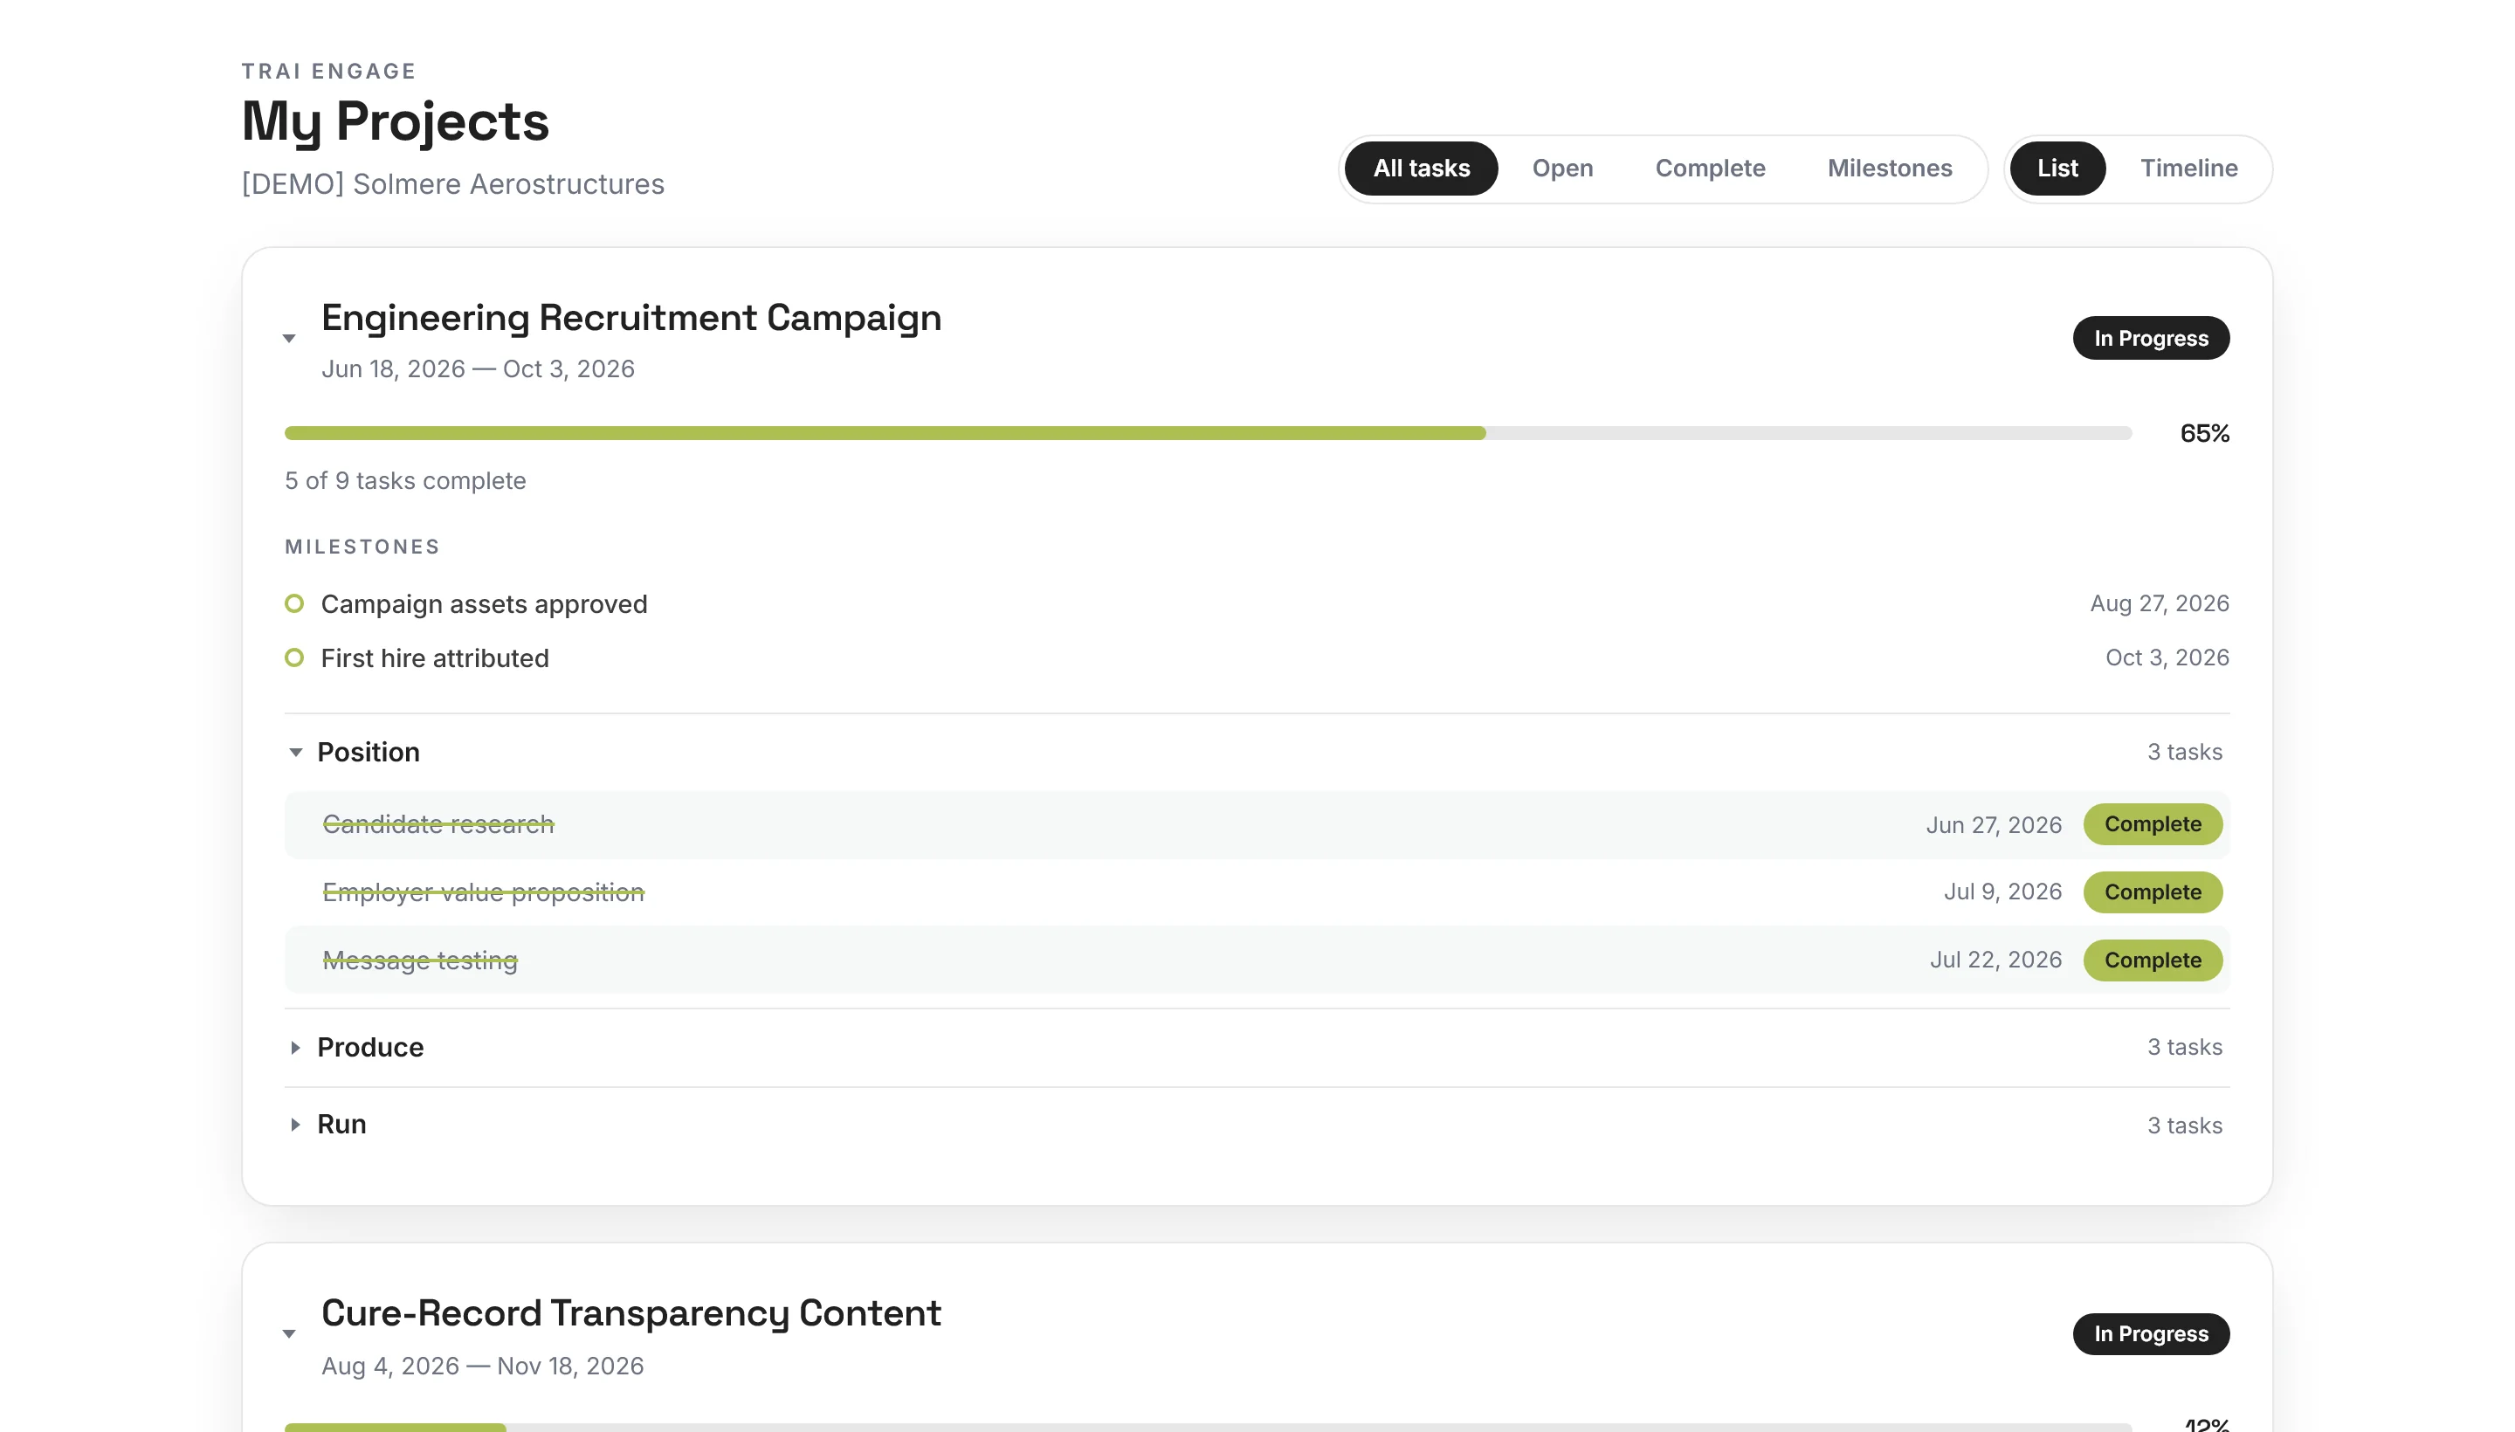2515x1432 pixels.
Task: Open the Employer value proposition task
Action: point(1256,892)
